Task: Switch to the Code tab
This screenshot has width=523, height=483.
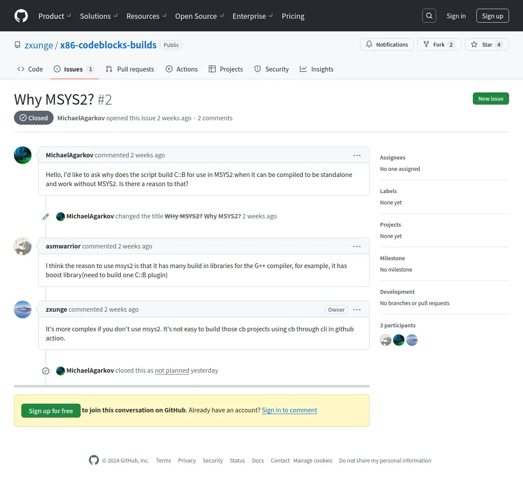Action: (30, 69)
